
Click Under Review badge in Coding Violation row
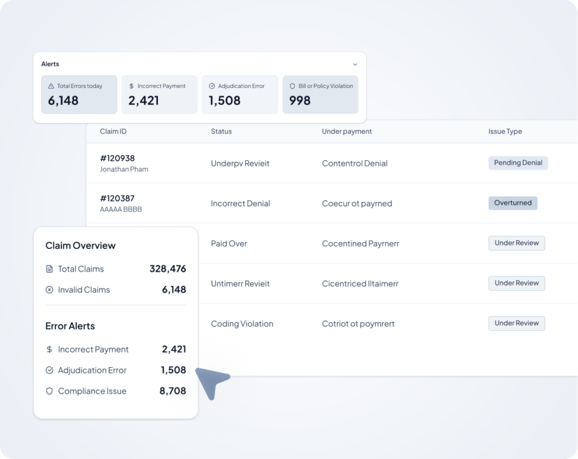pyautogui.click(x=516, y=324)
